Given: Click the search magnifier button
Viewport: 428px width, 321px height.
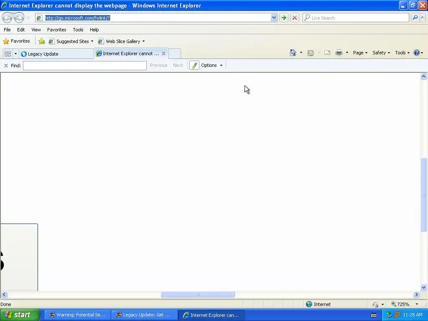Looking at the screenshot, I should (415, 18).
